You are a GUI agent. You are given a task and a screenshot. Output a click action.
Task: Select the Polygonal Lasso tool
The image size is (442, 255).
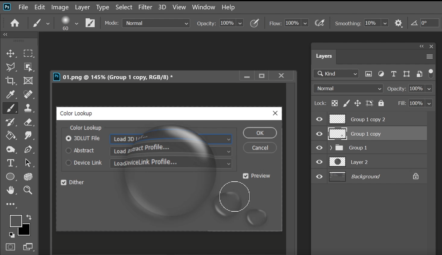pyautogui.click(x=11, y=67)
